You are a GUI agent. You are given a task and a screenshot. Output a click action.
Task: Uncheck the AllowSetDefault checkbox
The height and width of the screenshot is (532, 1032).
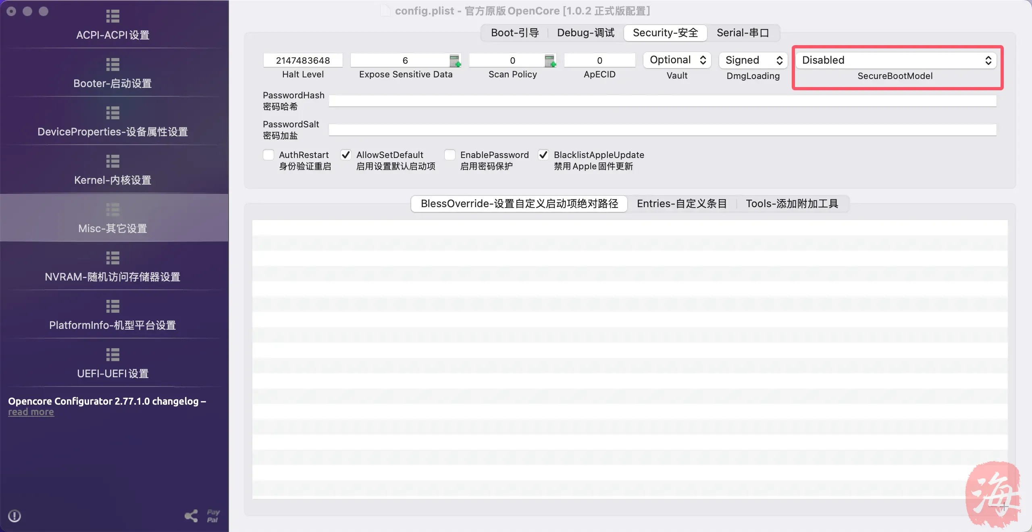[x=345, y=155]
